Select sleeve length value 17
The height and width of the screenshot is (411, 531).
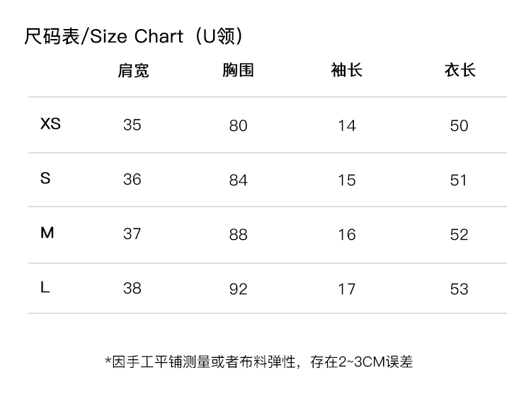pyautogui.click(x=346, y=289)
